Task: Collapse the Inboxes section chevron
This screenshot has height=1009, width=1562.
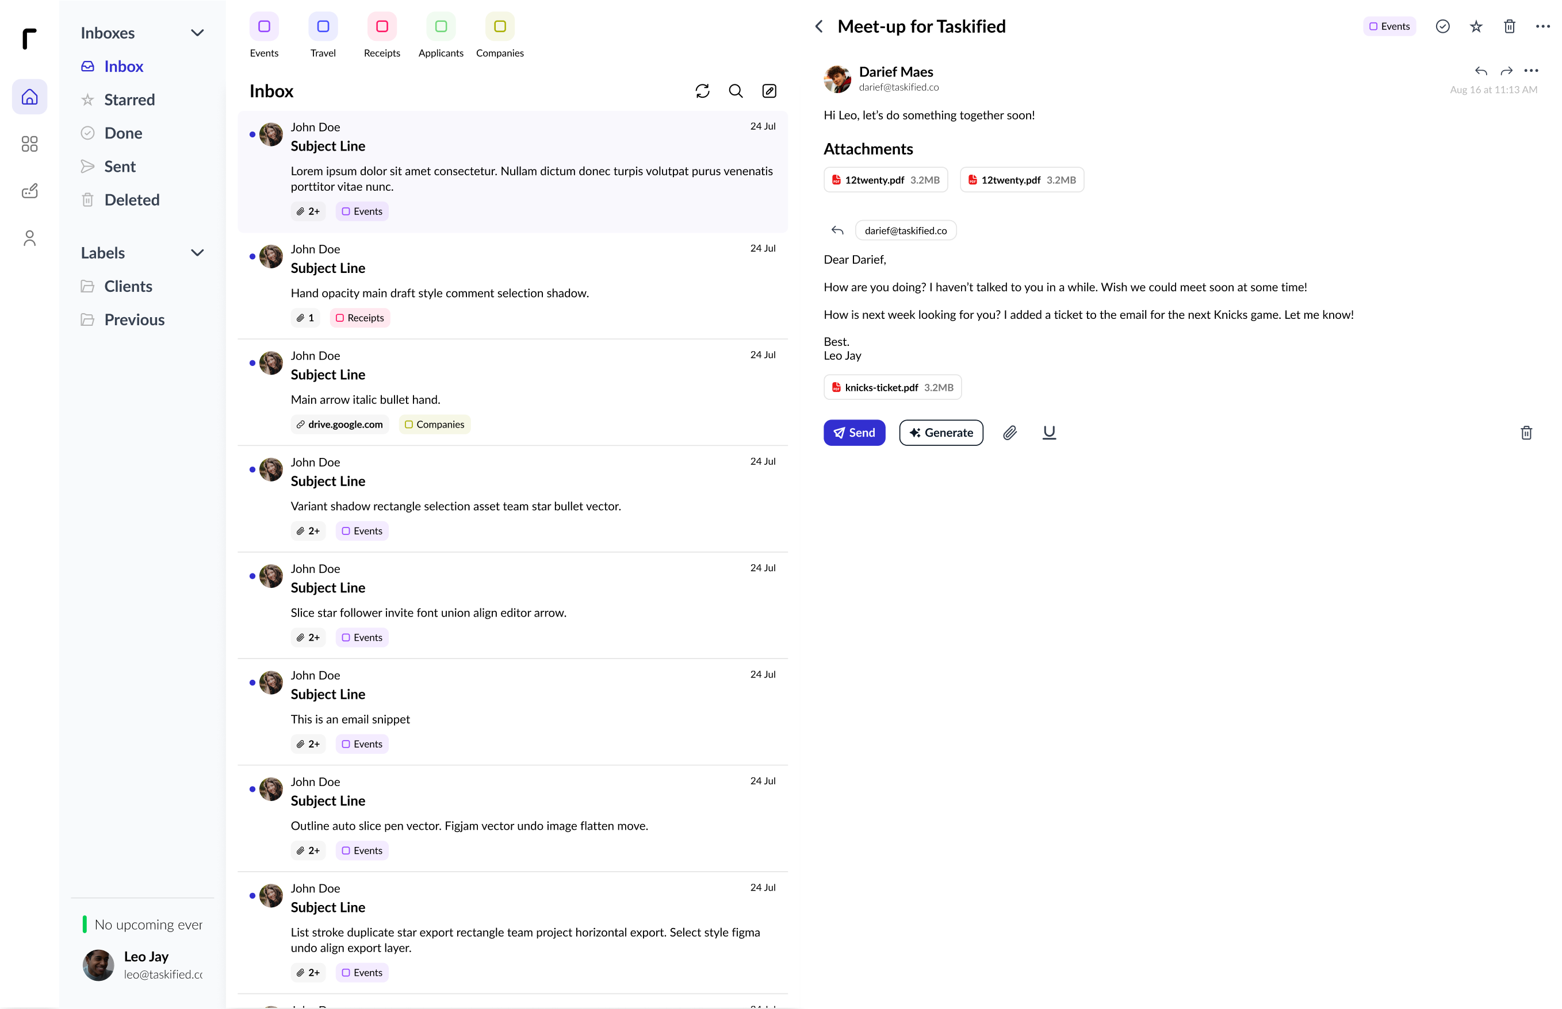Action: click(197, 33)
